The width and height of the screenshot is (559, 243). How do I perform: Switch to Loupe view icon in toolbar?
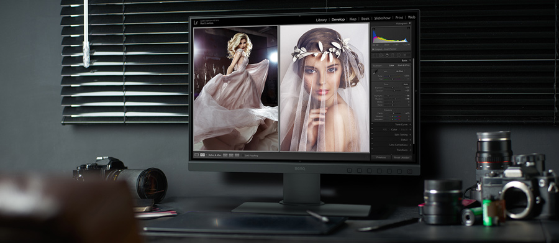[x=196, y=155]
